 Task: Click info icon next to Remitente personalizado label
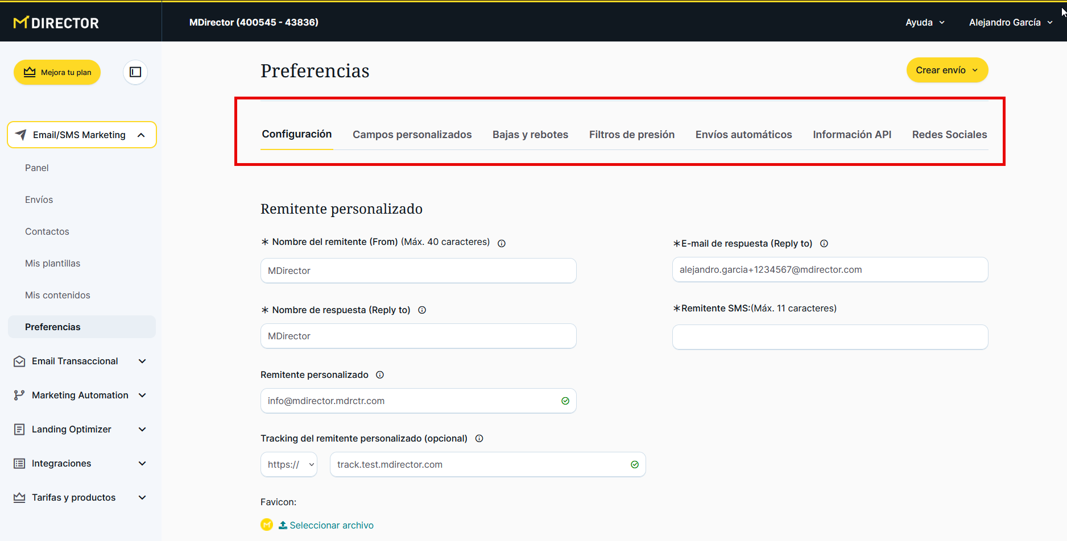pos(380,375)
